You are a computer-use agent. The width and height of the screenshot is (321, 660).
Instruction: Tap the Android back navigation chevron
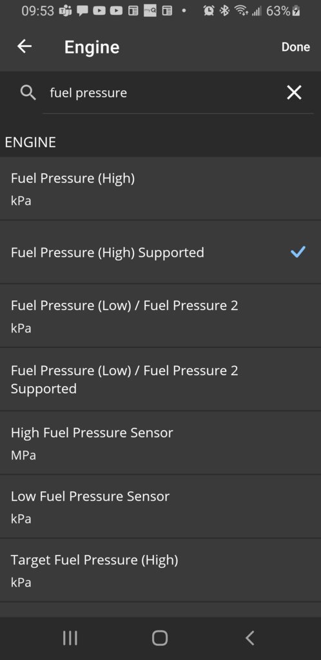pos(250,638)
